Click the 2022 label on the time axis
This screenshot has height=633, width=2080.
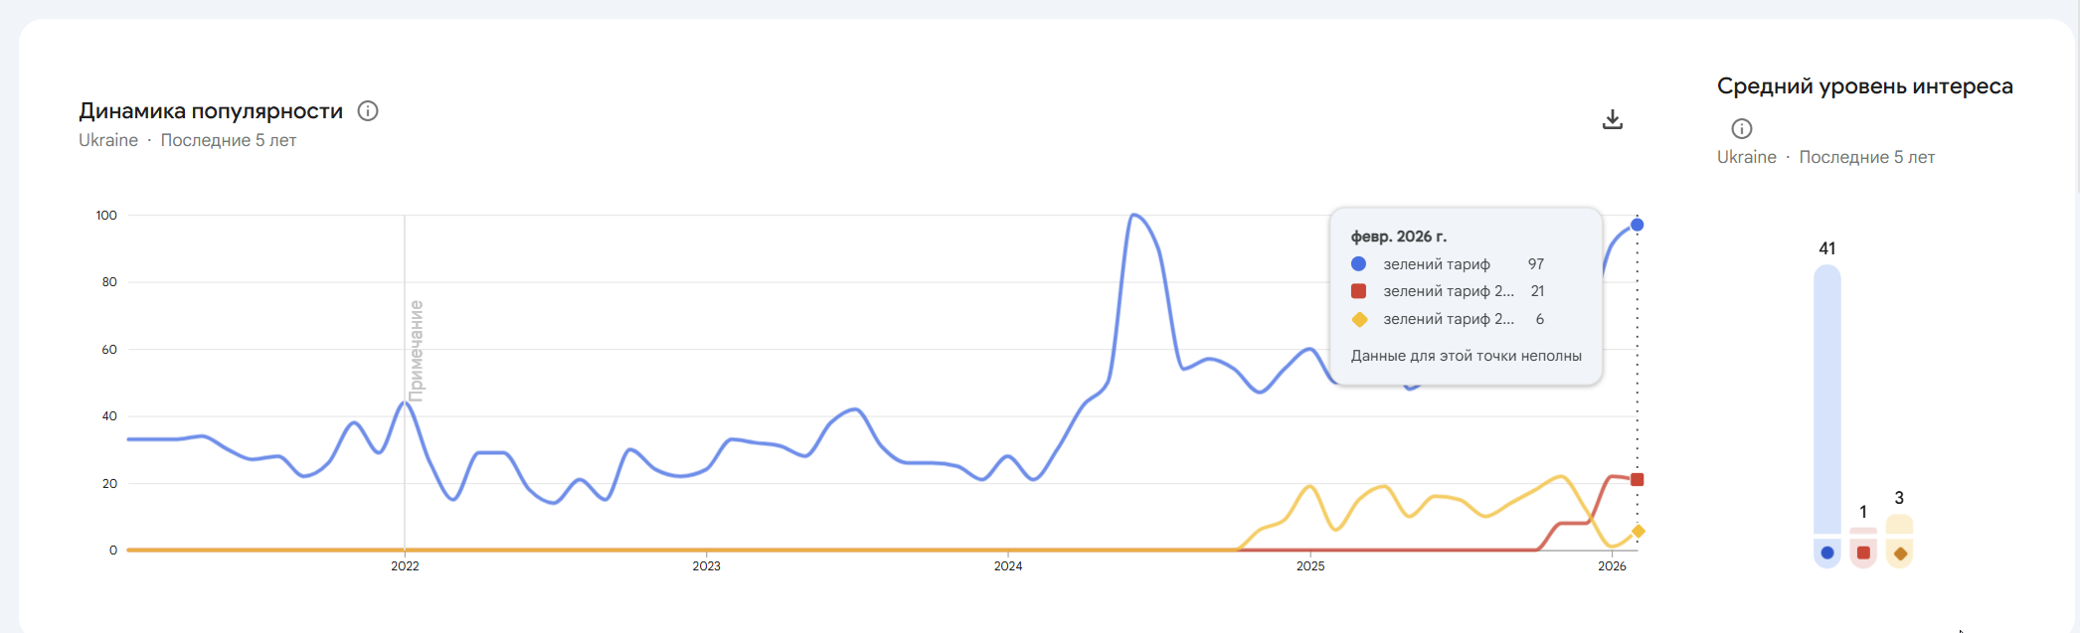[x=405, y=566]
